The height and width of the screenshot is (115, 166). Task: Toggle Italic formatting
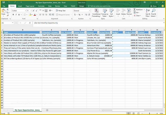pos(16,15)
